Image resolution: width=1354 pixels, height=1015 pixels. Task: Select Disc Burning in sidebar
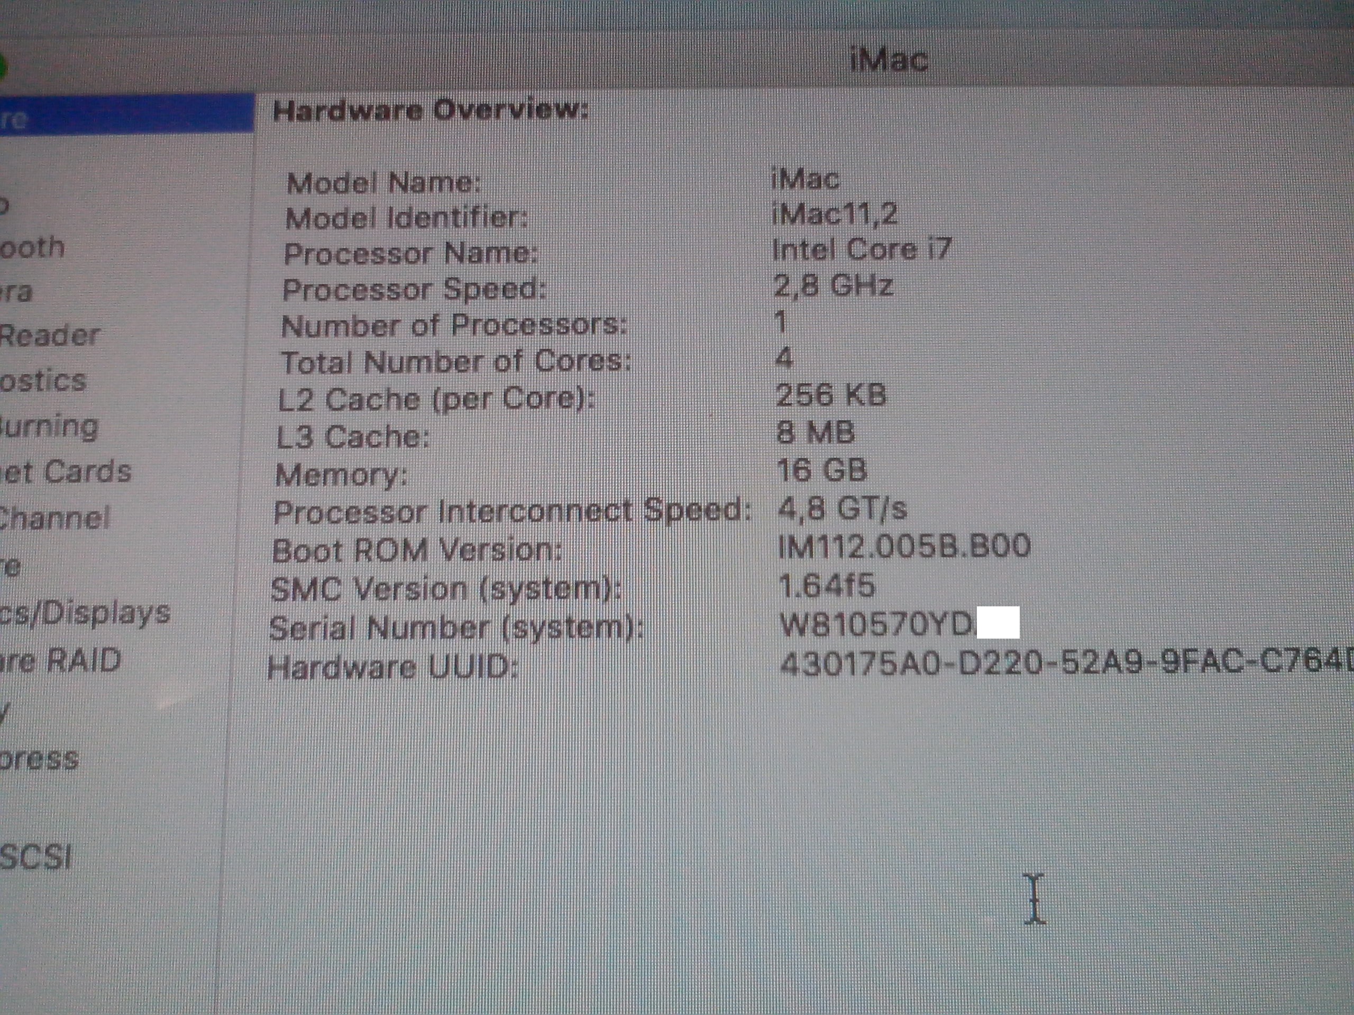pos(49,427)
